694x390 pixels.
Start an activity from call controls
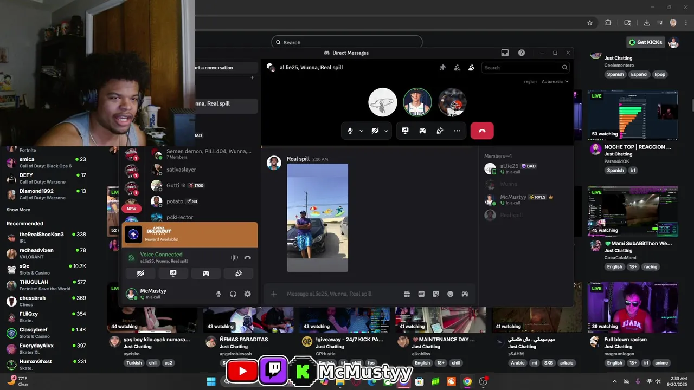tap(422, 131)
